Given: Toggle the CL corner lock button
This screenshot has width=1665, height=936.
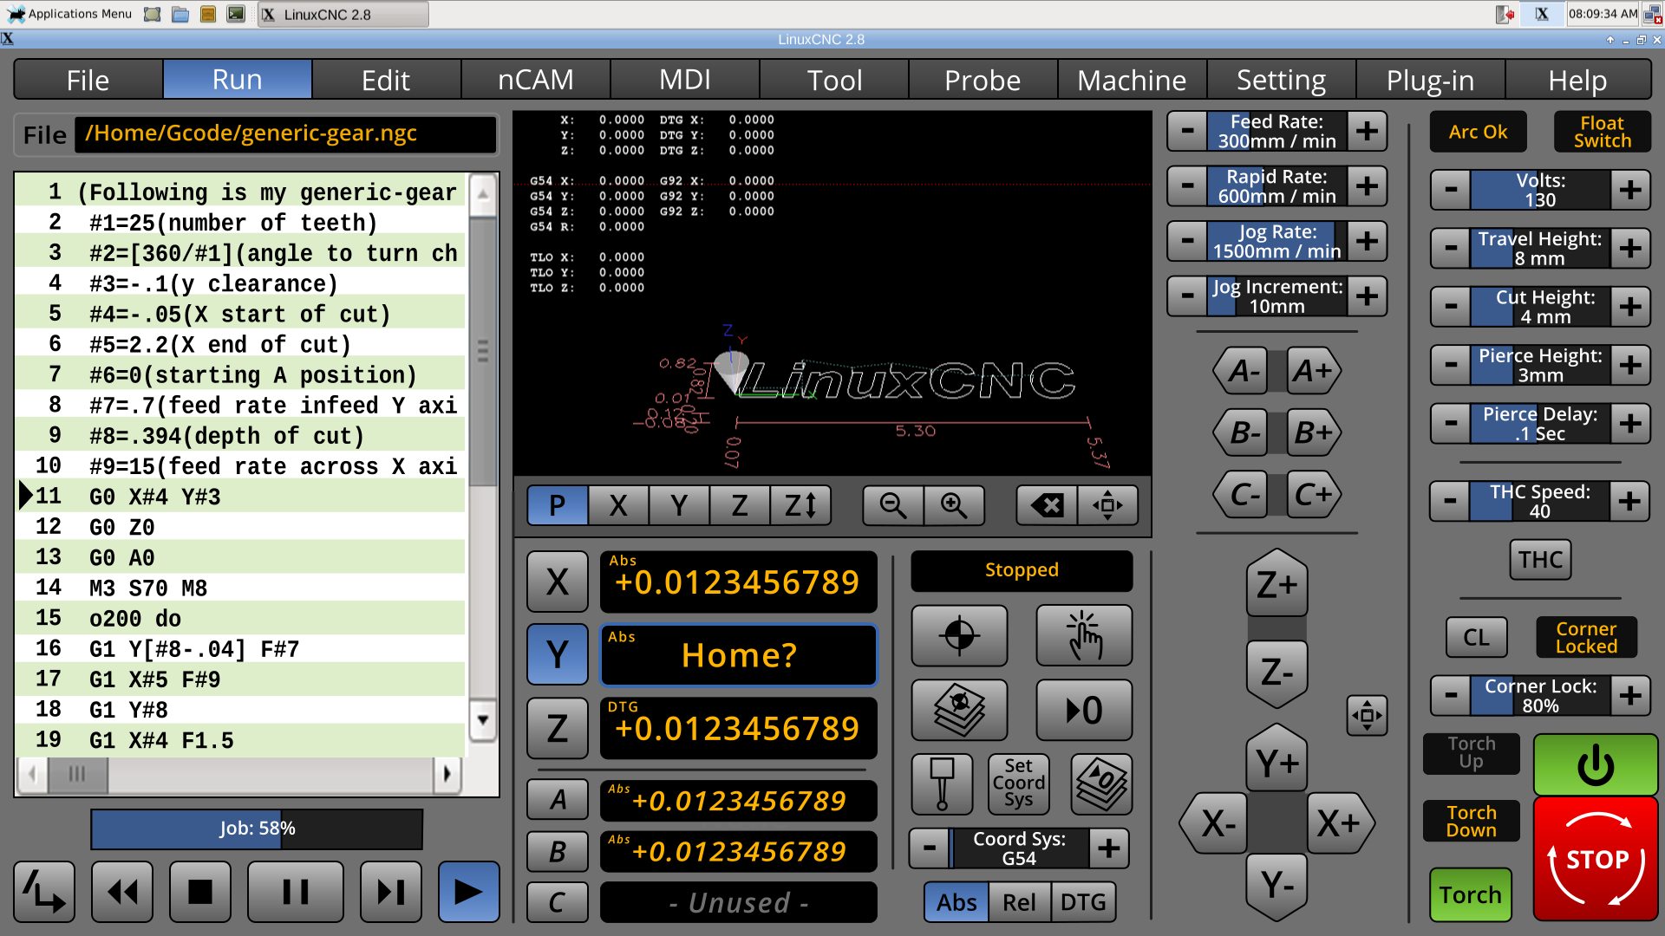Looking at the screenshot, I should click(x=1476, y=637).
